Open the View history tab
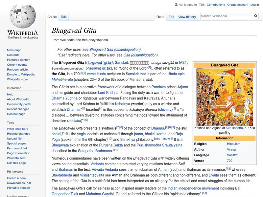The width and height of the screenshot is (263, 197). (187, 17)
